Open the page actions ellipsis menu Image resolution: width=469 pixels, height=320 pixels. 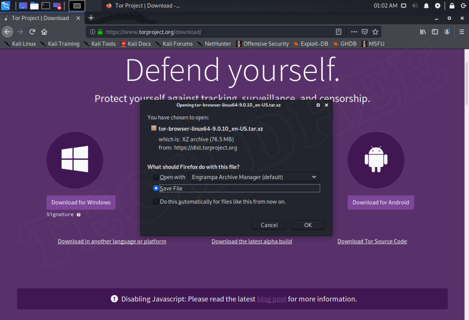pos(354,32)
